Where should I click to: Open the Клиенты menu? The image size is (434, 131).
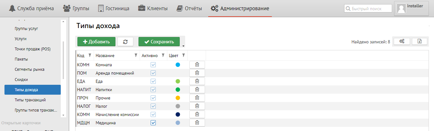[153, 8]
